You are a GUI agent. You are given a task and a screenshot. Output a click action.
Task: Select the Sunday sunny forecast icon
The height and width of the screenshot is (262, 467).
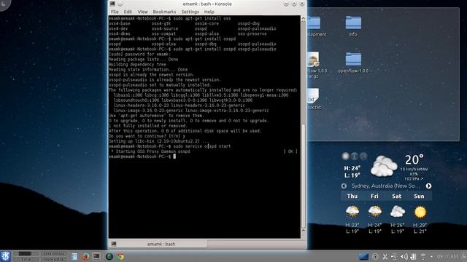[x=420, y=212]
